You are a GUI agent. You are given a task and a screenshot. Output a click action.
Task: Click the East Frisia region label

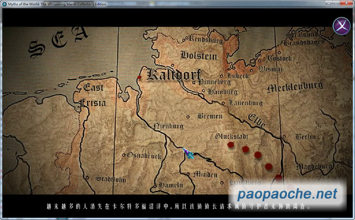92,95
